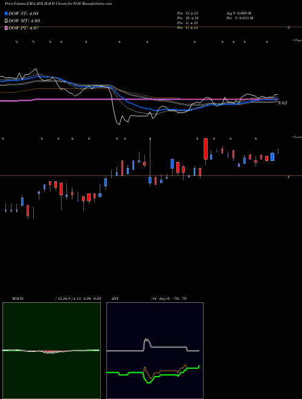The width and height of the screenshot is (302, 399).
Task: Click the ADX (14 day) parameter values
Action: pyautogui.click(x=169, y=299)
